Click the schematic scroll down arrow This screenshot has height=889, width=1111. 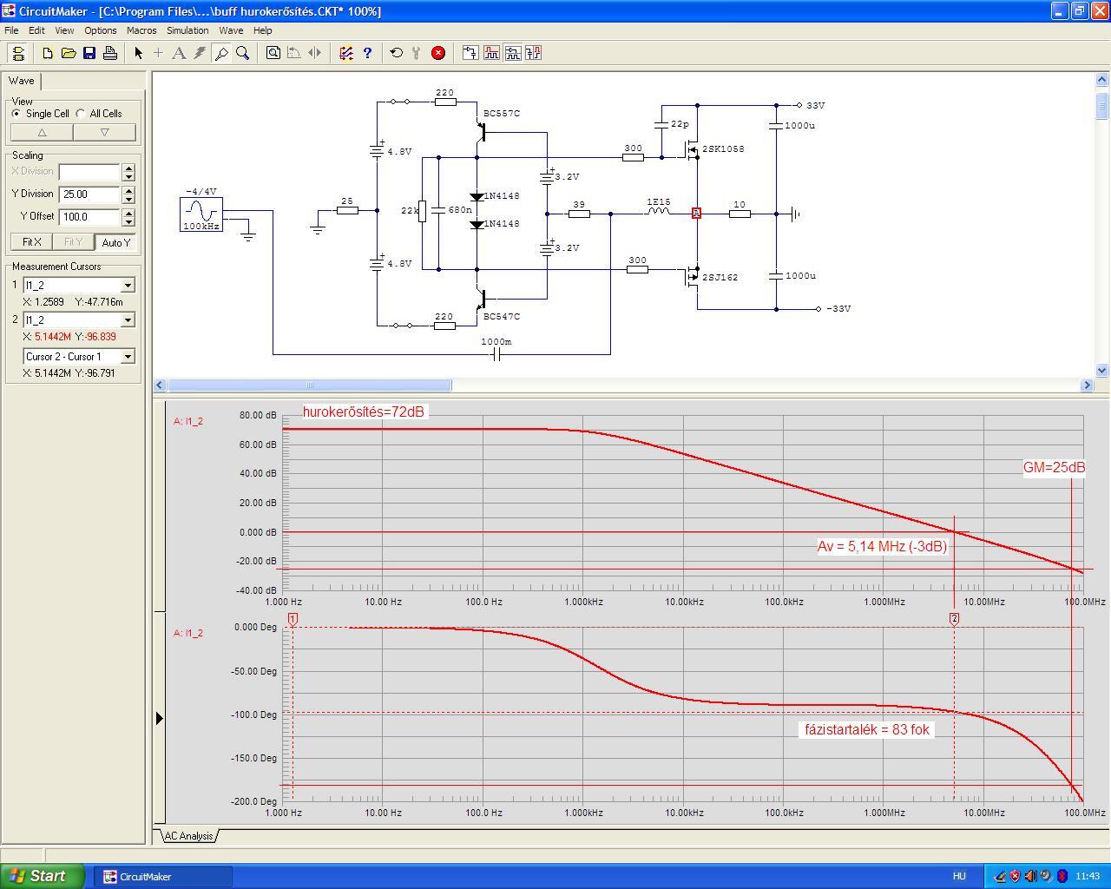click(1102, 370)
